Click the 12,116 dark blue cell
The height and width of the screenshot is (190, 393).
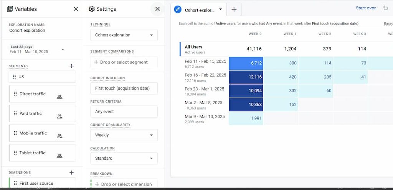point(246,77)
